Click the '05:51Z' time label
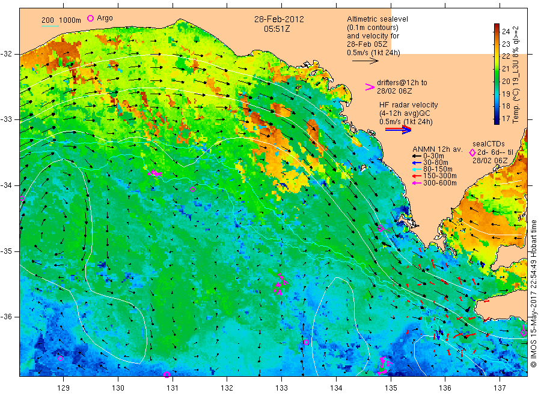 tap(277, 29)
